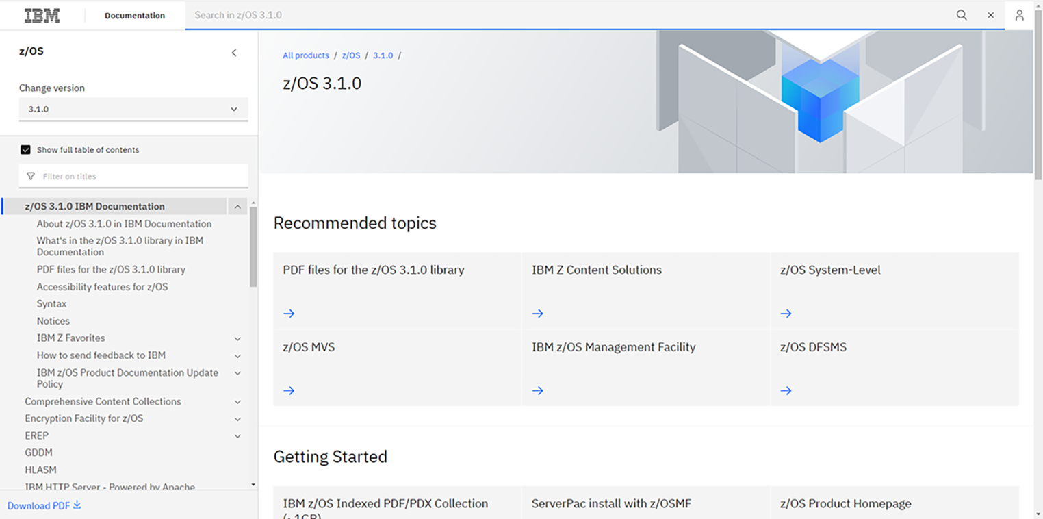Clear the search with the X icon
The height and width of the screenshot is (519, 1043).
tap(990, 15)
